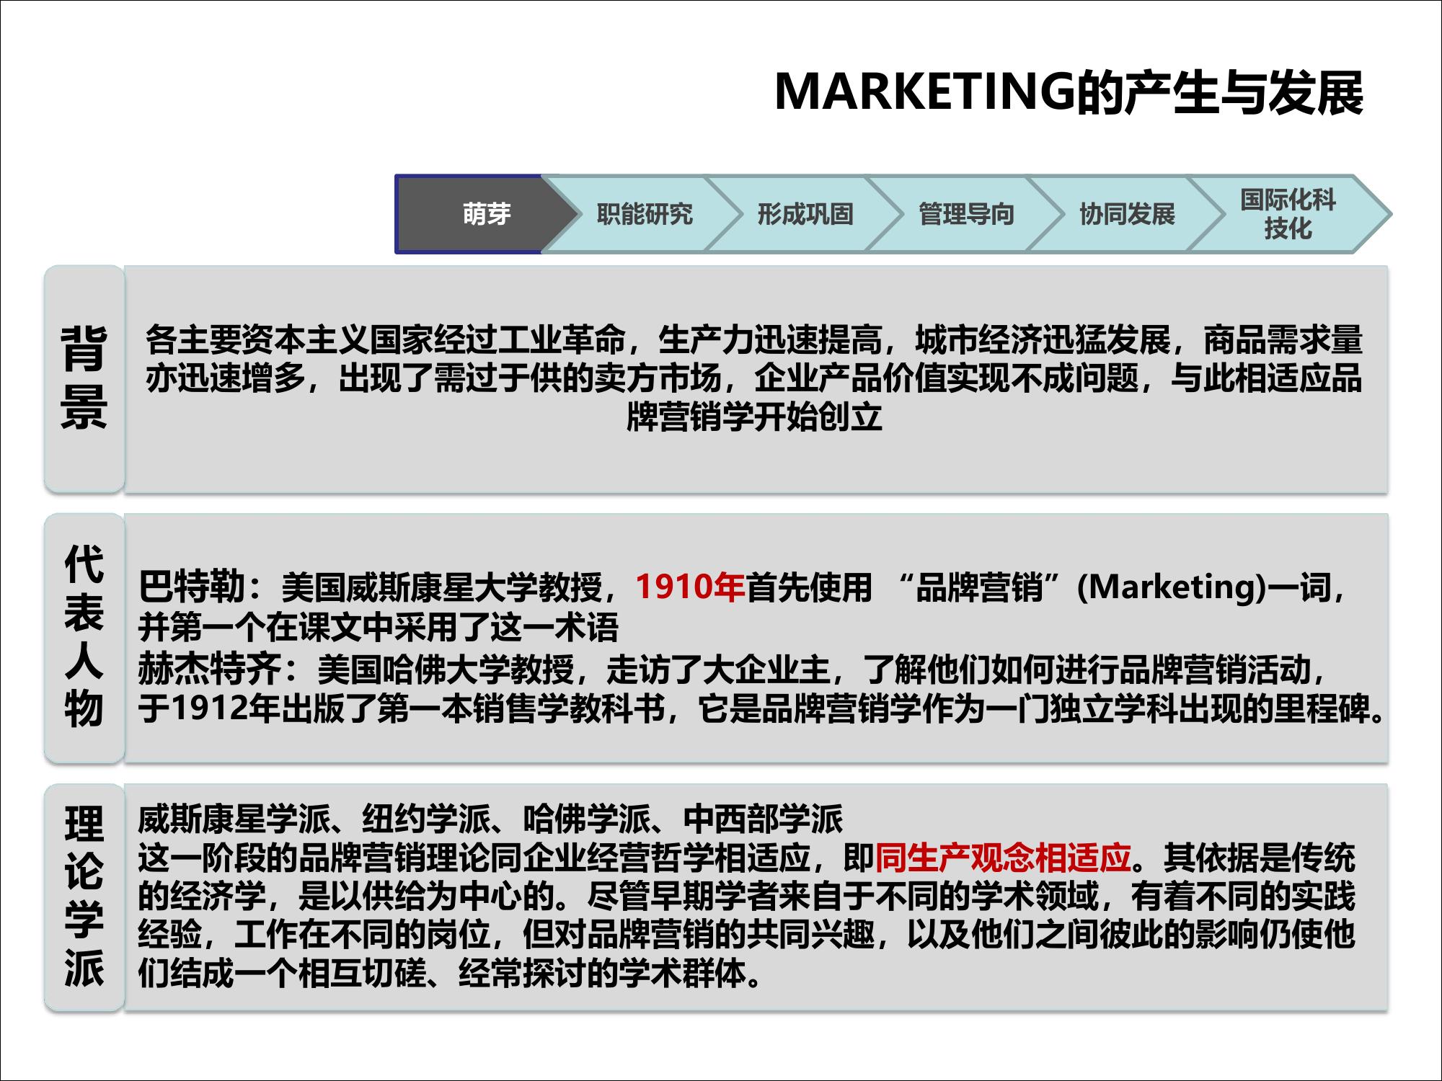The image size is (1442, 1081).
Task: Click the line starting 并第一个在课文中采用了
Action: [x=379, y=628]
